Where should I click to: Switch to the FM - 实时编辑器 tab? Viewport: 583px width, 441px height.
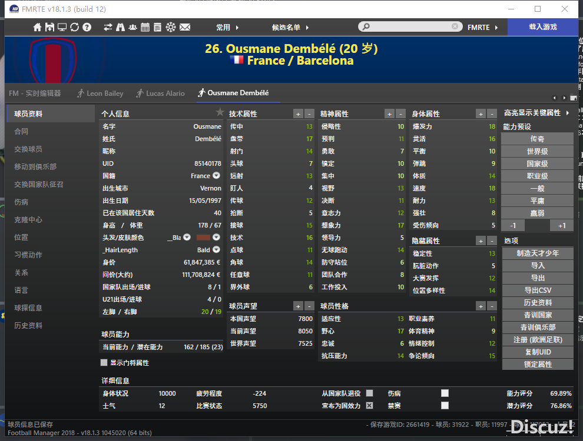[35, 93]
